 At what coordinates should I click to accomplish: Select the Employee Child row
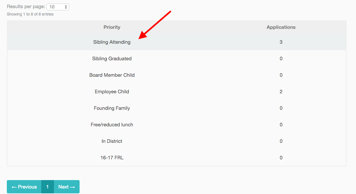pos(177,92)
